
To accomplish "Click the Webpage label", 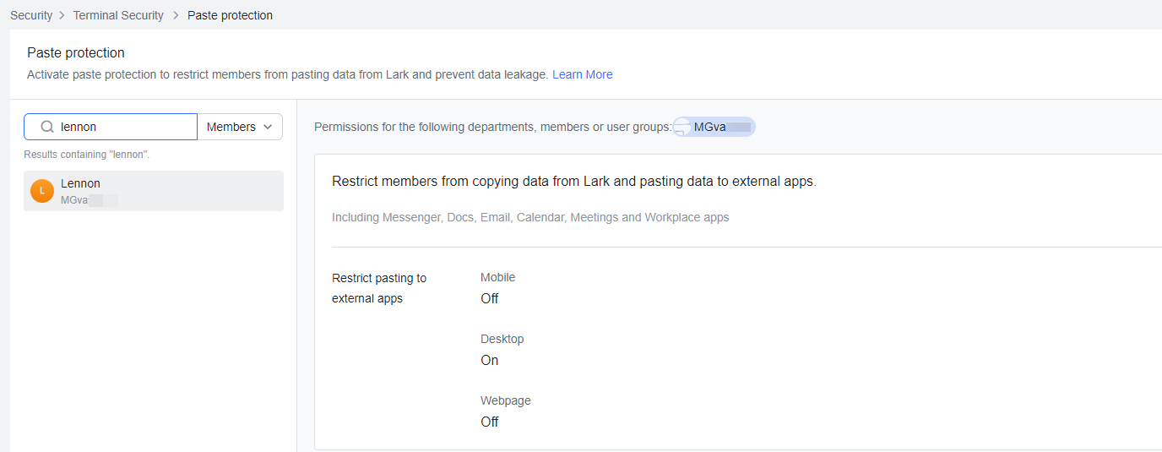I will (505, 400).
